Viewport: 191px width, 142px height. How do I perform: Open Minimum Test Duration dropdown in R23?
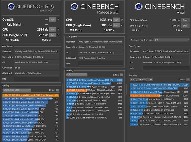(x=171, y=40)
